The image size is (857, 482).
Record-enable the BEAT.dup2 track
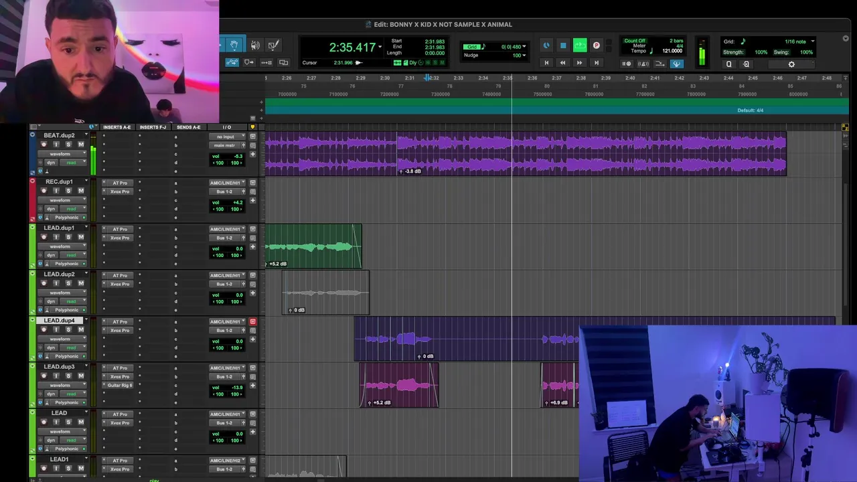pos(44,145)
